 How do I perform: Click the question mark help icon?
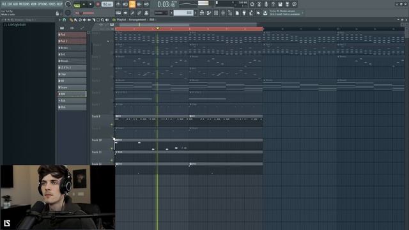pyautogui.click(x=273, y=4)
